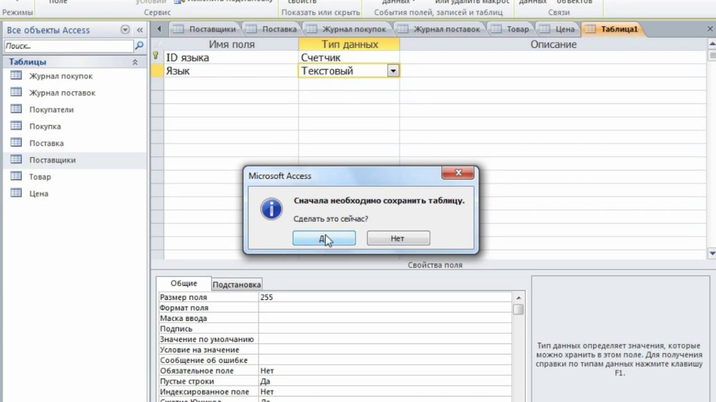
Task: Click the Имя поля column header
Action: 232,44
